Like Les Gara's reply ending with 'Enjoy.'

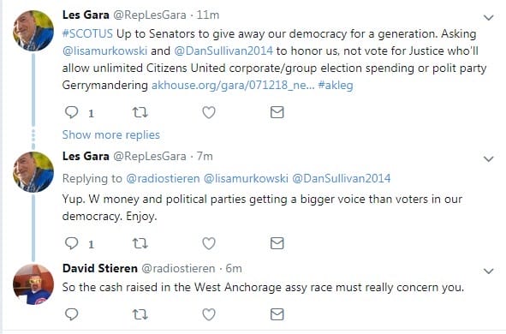pos(209,243)
